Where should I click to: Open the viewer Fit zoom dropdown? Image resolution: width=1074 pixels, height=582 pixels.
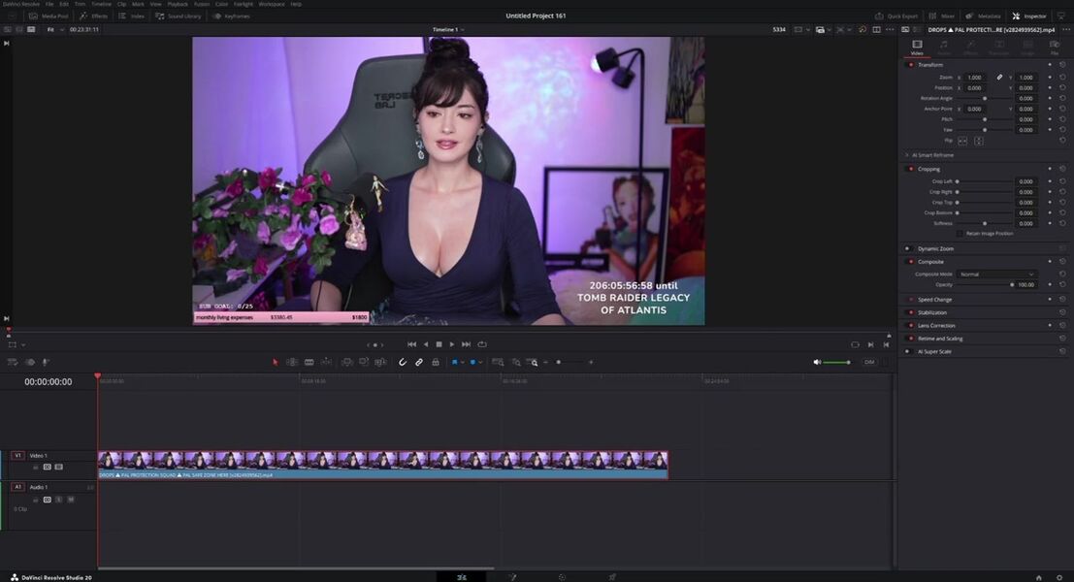(x=54, y=29)
